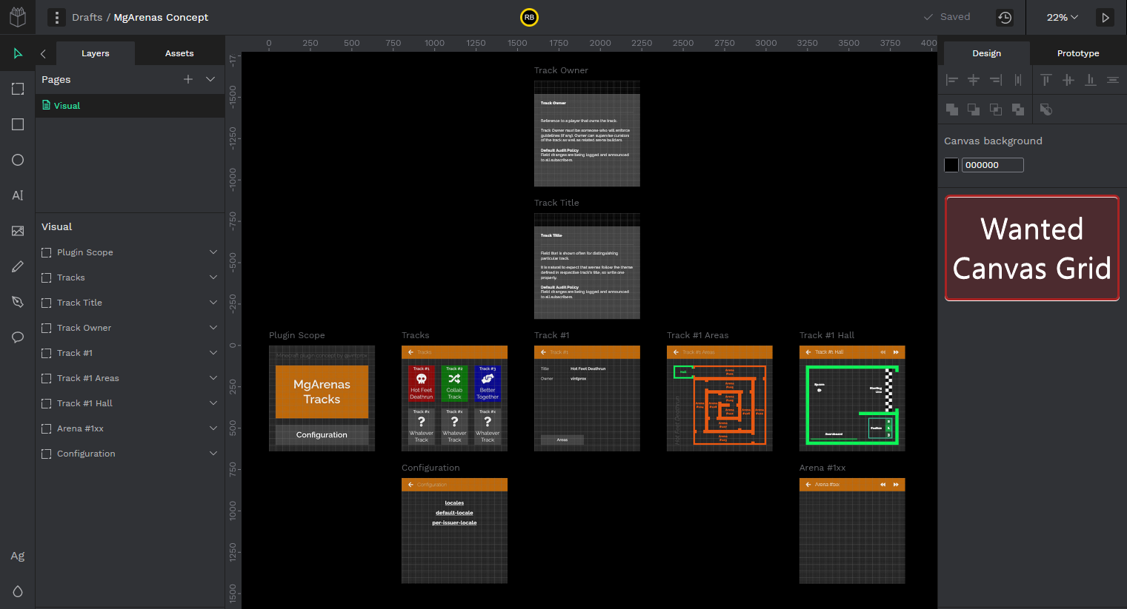Open the canvas background color swatch
Screen dimensions: 1127x609
pyautogui.click(x=951, y=164)
